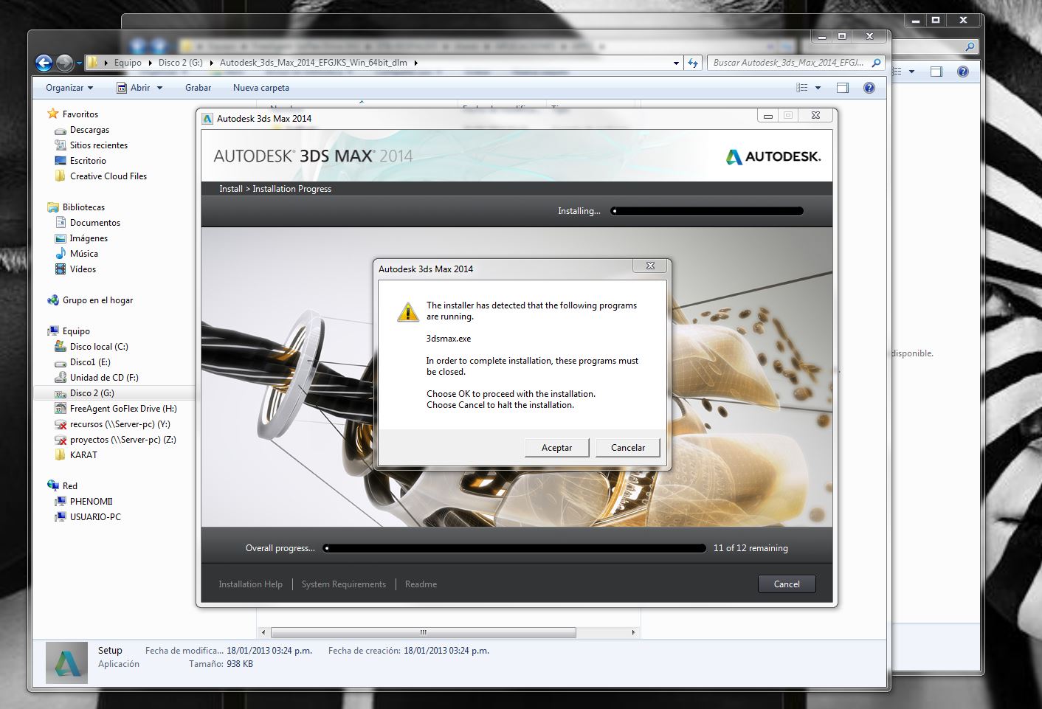Select Disco 2 (G:) in sidebar

click(x=92, y=393)
